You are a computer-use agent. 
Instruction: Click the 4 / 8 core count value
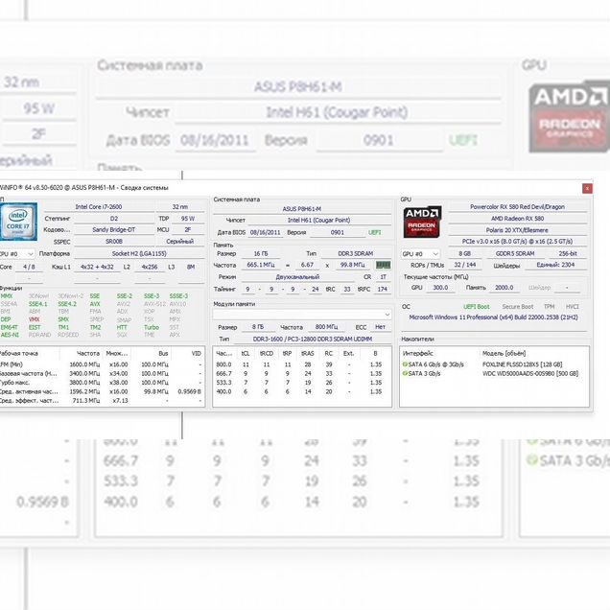[29, 267]
